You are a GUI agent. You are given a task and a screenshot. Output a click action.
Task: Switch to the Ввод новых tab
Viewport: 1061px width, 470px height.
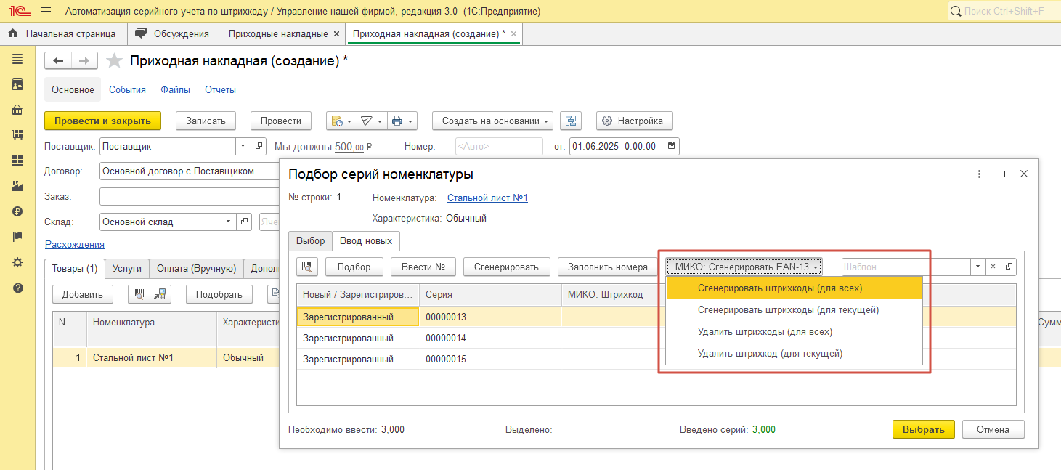click(x=366, y=241)
